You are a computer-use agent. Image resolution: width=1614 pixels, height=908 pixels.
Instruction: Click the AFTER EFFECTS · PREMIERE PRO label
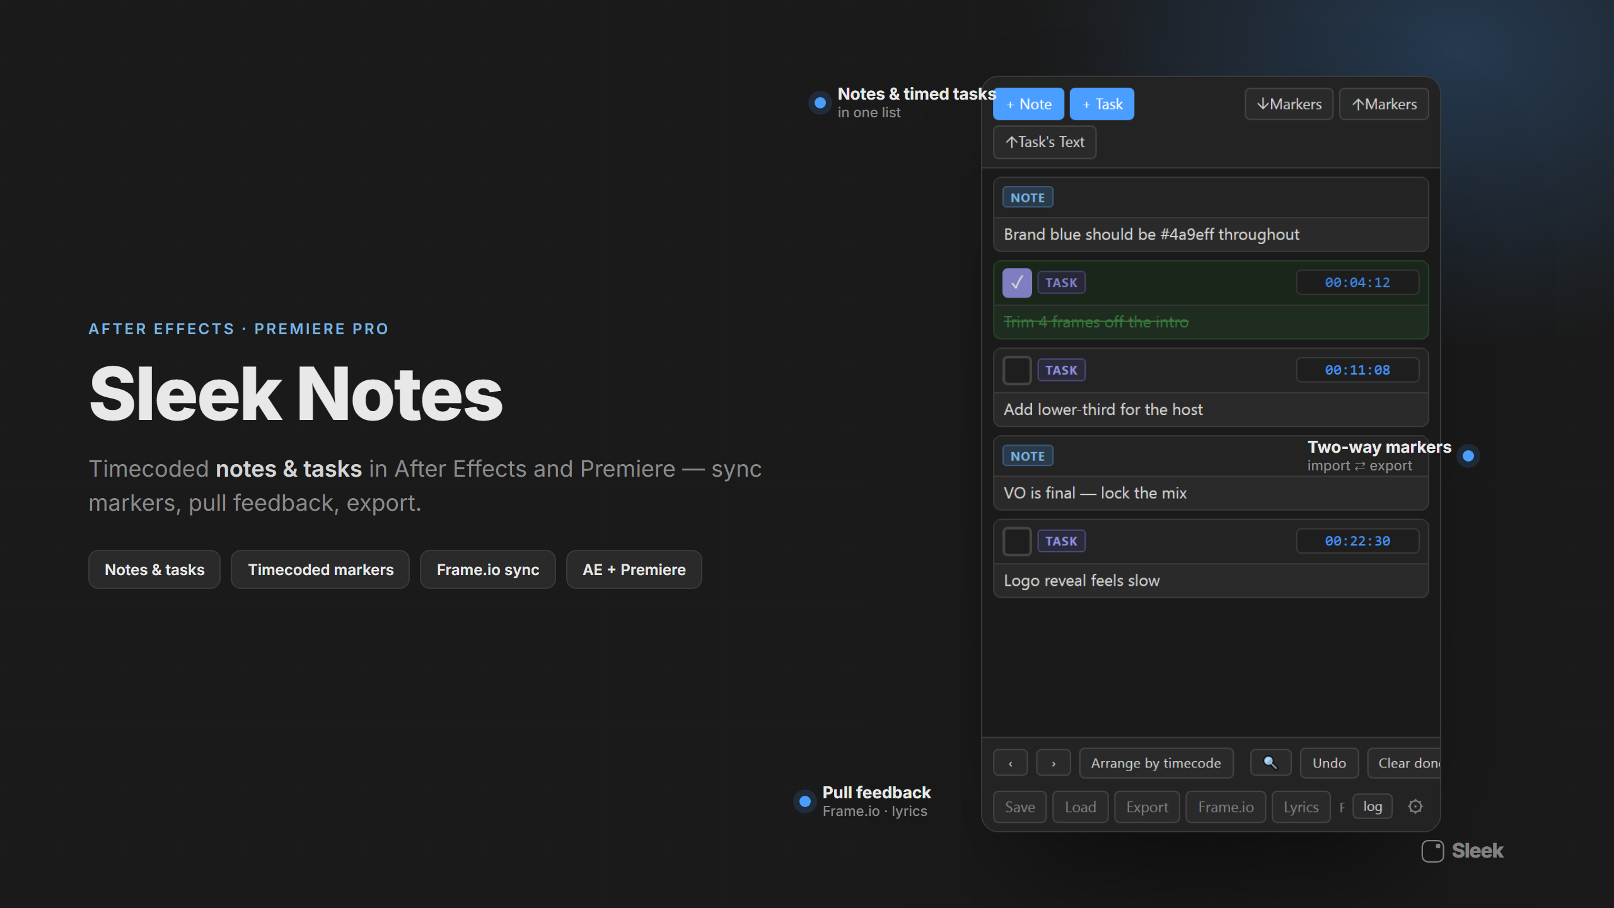click(238, 329)
